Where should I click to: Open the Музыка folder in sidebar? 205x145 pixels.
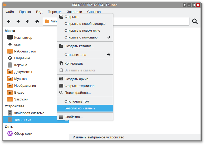tap(20, 79)
